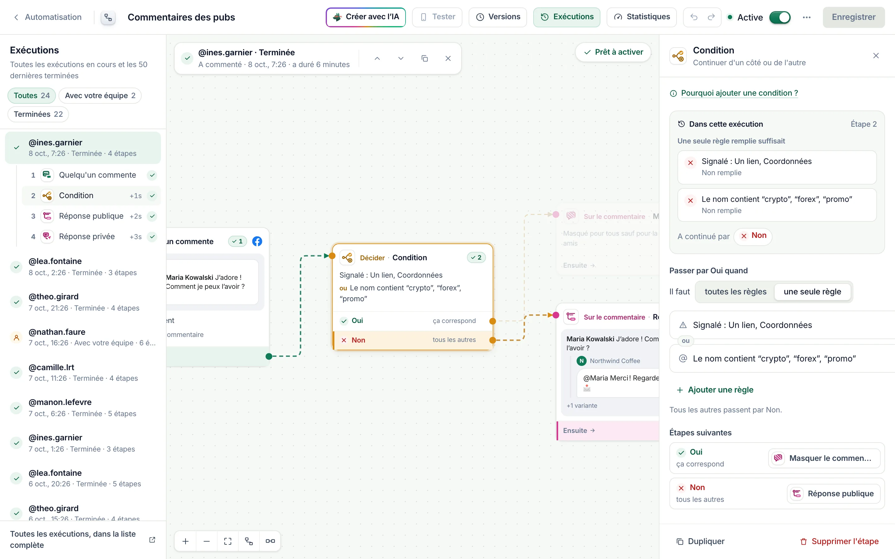895x559 pixels.
Task: Select 'une seule règle' option
Action: point(812,292)
